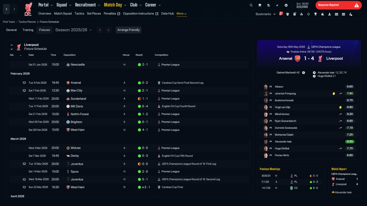The width and height of the screenshot is (367, 206).
Task: Open the globe world icon
Action: [x=268, y=5]
